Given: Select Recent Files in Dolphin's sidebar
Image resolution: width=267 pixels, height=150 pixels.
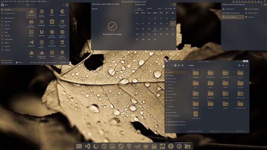Looking at the screenshot, I should coord(176,112).
